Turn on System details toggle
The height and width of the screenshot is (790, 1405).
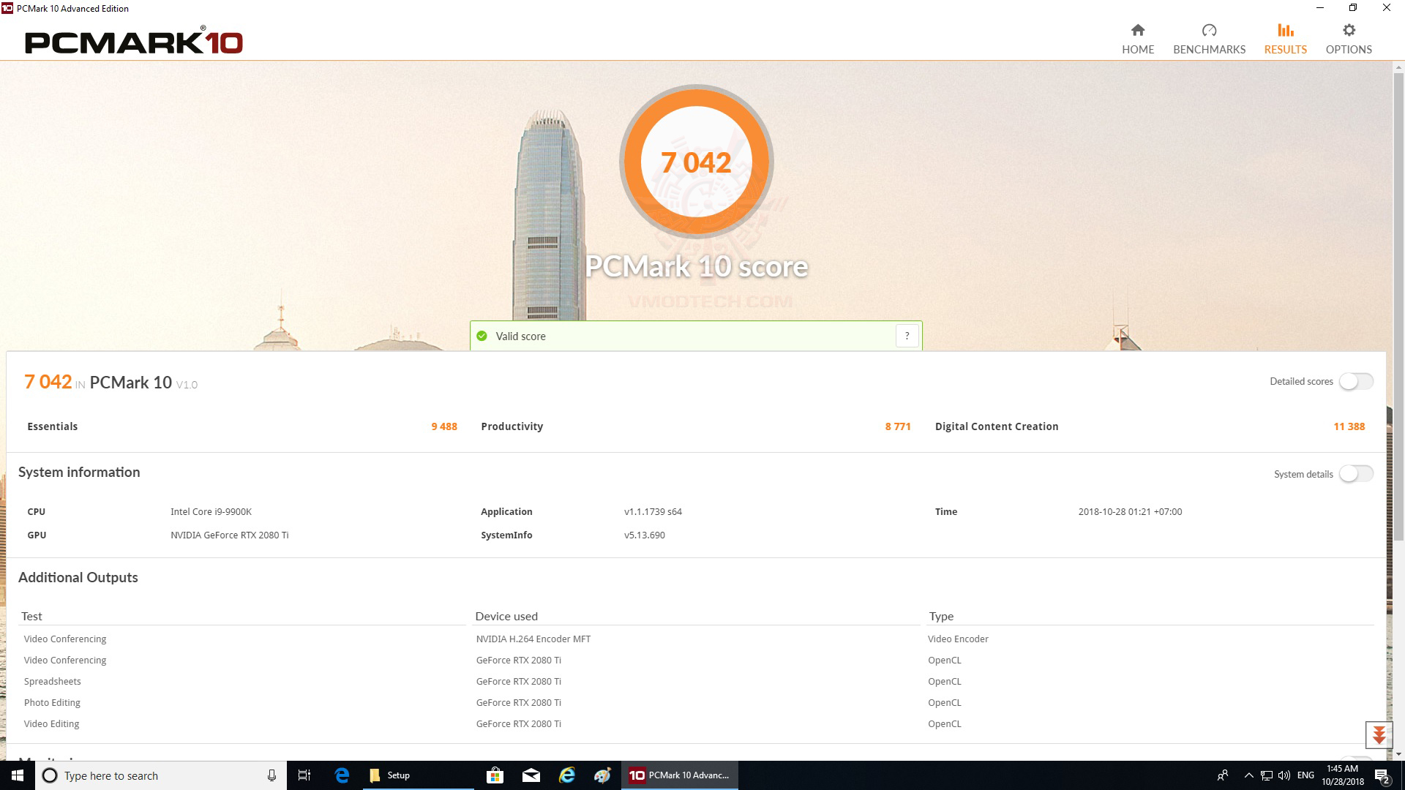1356,474
